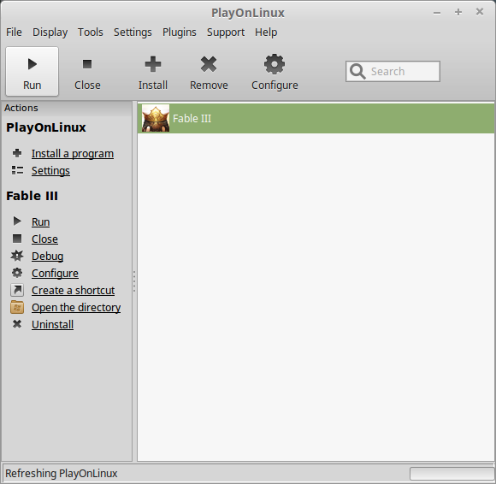This screenshot has width=496, height=484.
Task: Click the Actions panel header
Action: click(x=67, y=108)
